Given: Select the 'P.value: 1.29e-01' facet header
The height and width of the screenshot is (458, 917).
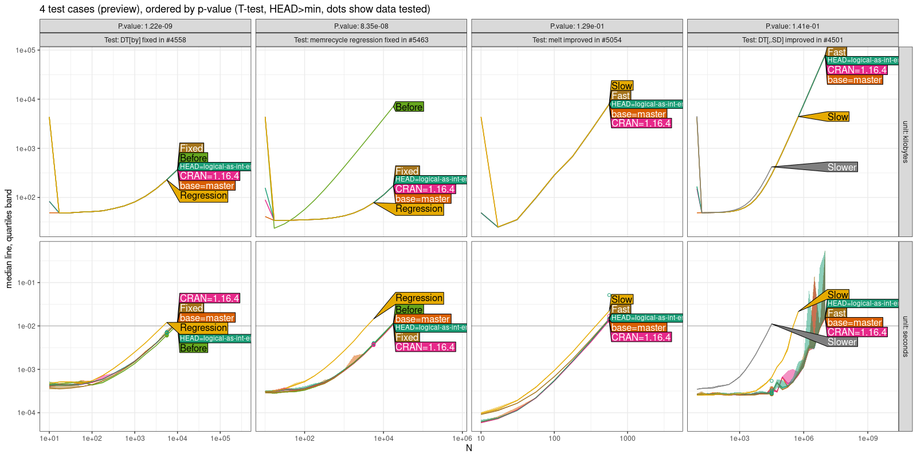Looking at the screenshot, I should coord(577,26).
